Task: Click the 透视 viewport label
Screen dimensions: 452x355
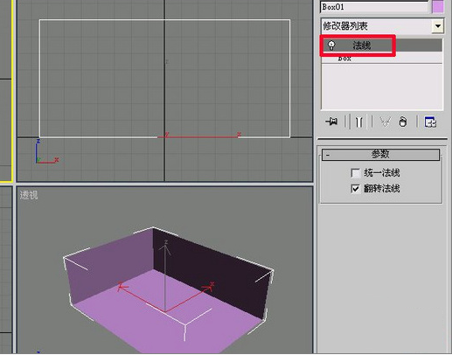Action: [x=29, y=195]
